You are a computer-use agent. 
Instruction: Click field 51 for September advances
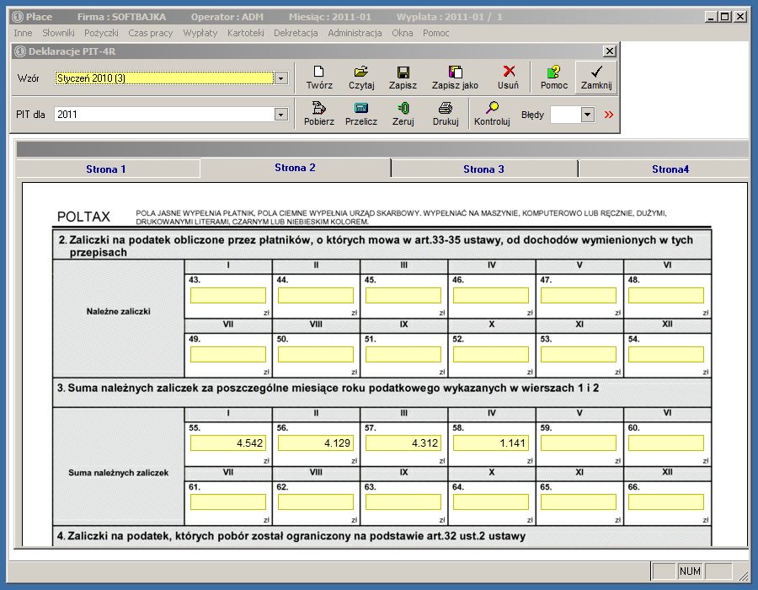tap(403, 355)
